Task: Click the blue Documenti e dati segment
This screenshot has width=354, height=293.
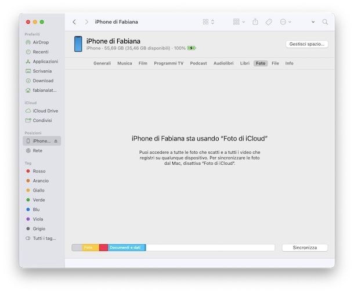Action: (x=127, y=248)
